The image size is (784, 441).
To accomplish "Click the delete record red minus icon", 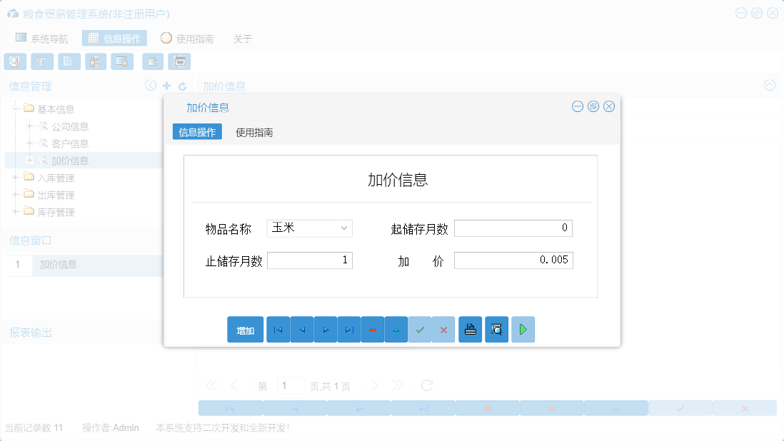I will (x=373, y=329).
